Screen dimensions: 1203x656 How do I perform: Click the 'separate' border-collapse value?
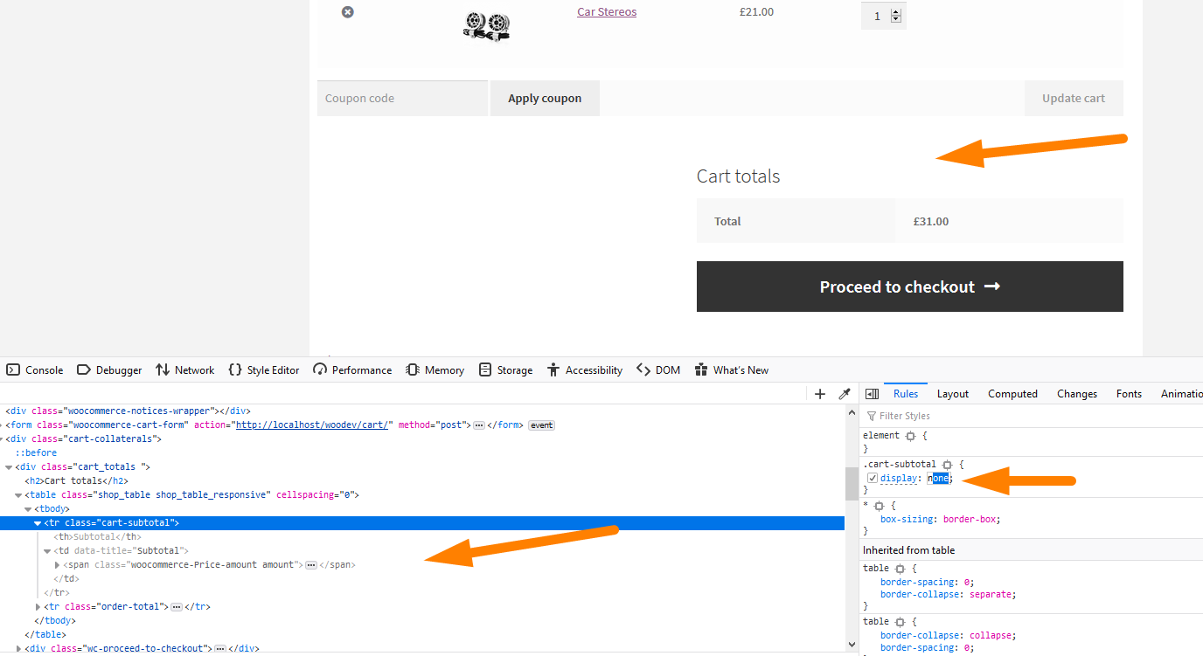(x=989, y=595)
